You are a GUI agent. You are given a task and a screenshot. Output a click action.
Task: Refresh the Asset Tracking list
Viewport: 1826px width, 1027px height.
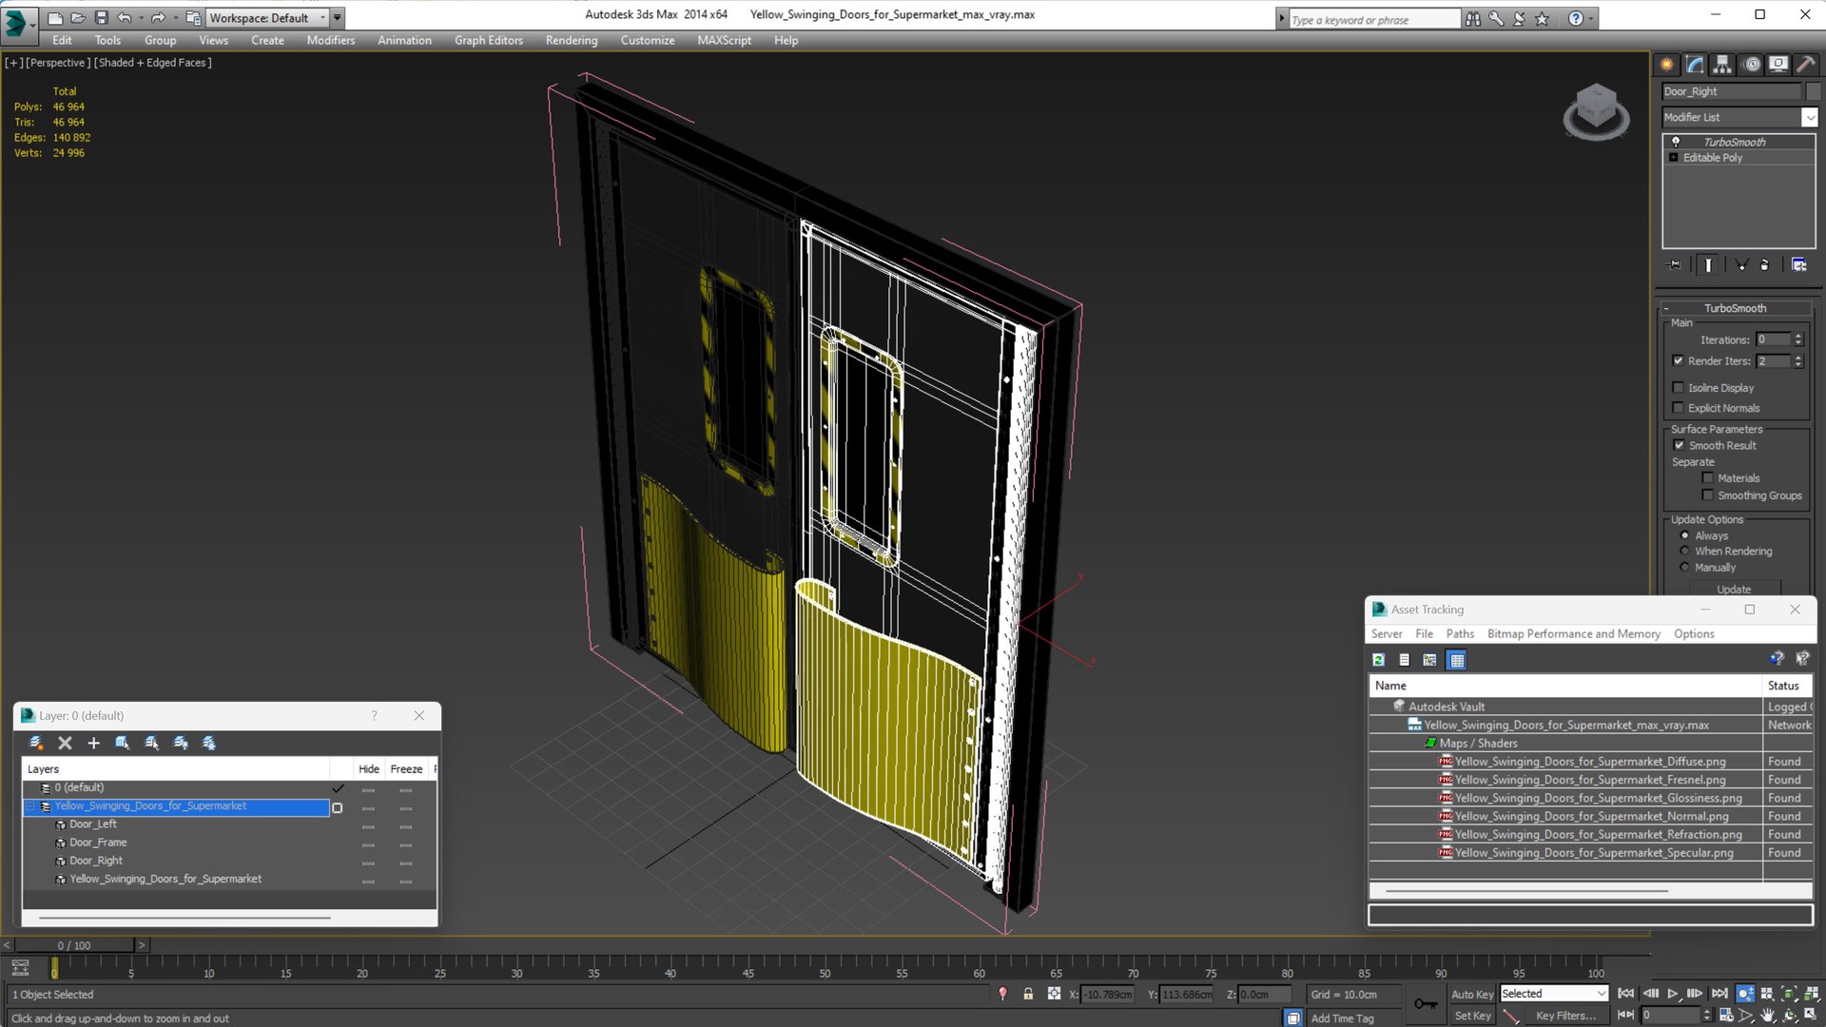1378,660
